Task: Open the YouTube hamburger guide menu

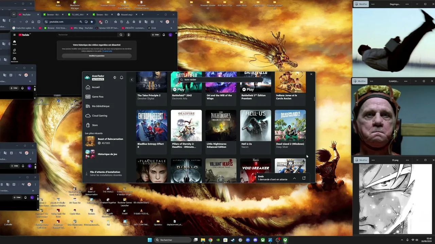Action: [x=14, y=35]
